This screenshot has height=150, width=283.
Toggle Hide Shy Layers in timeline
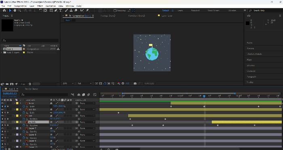79,94
